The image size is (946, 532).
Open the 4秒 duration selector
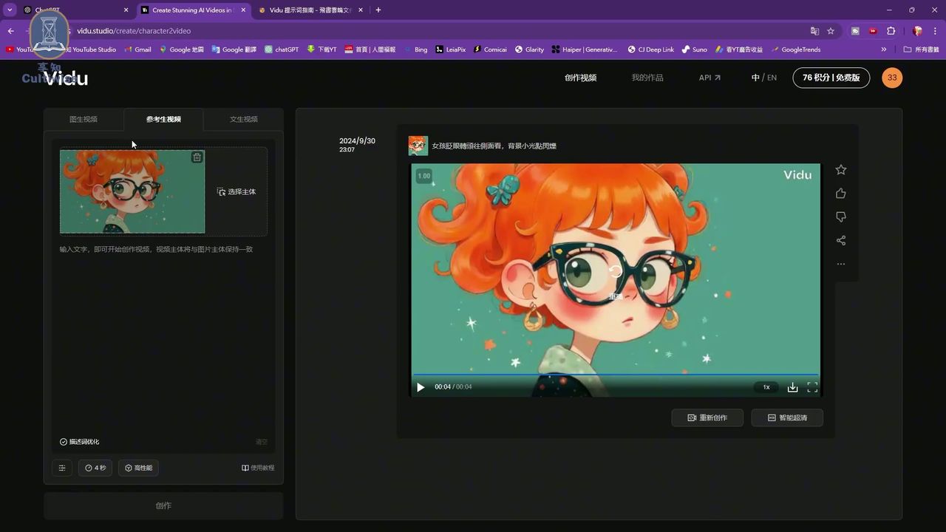[x=95, y=467]
